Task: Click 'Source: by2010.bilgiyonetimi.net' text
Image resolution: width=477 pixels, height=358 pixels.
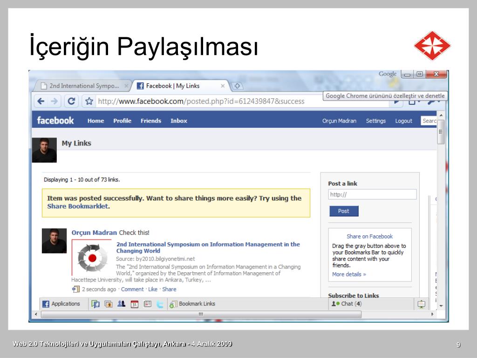Action: (x=156, y=259)
